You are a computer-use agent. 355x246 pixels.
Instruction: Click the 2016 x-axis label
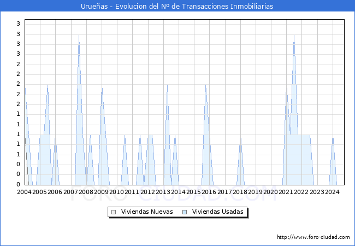[209, 192]
